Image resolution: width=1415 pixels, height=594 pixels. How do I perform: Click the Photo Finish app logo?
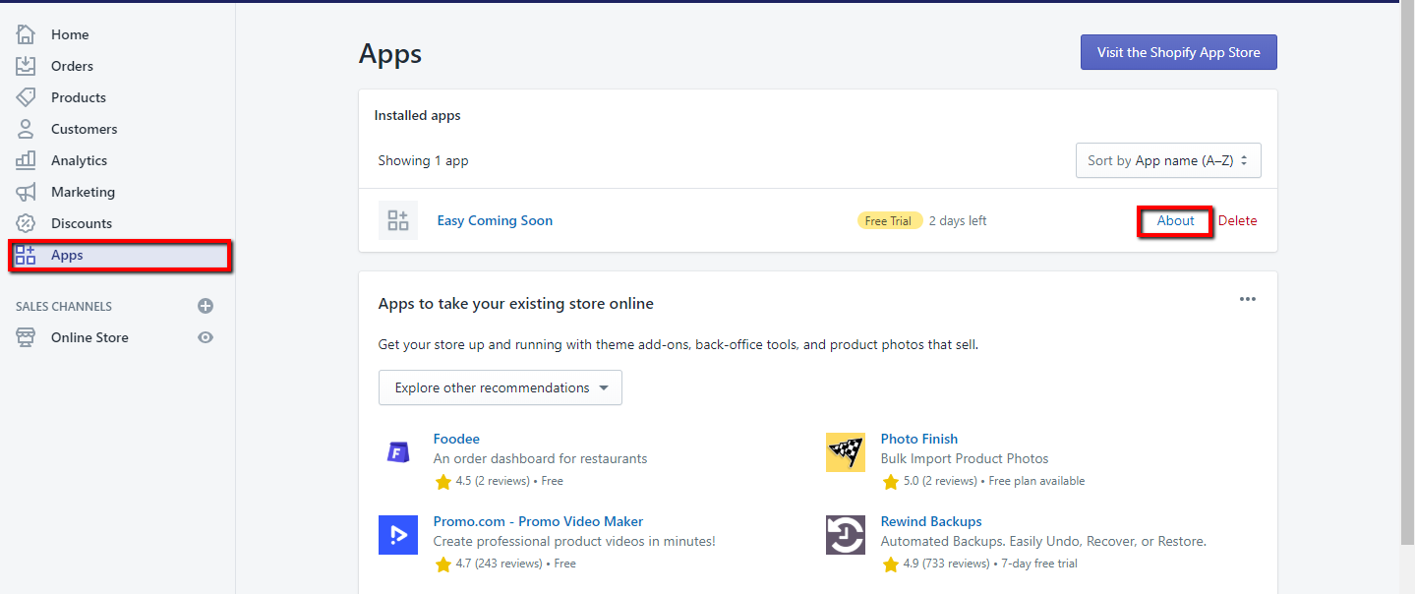click(846, 452)
